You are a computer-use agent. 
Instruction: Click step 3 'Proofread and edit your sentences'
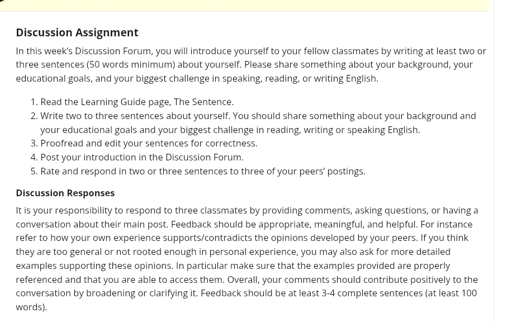148,143
